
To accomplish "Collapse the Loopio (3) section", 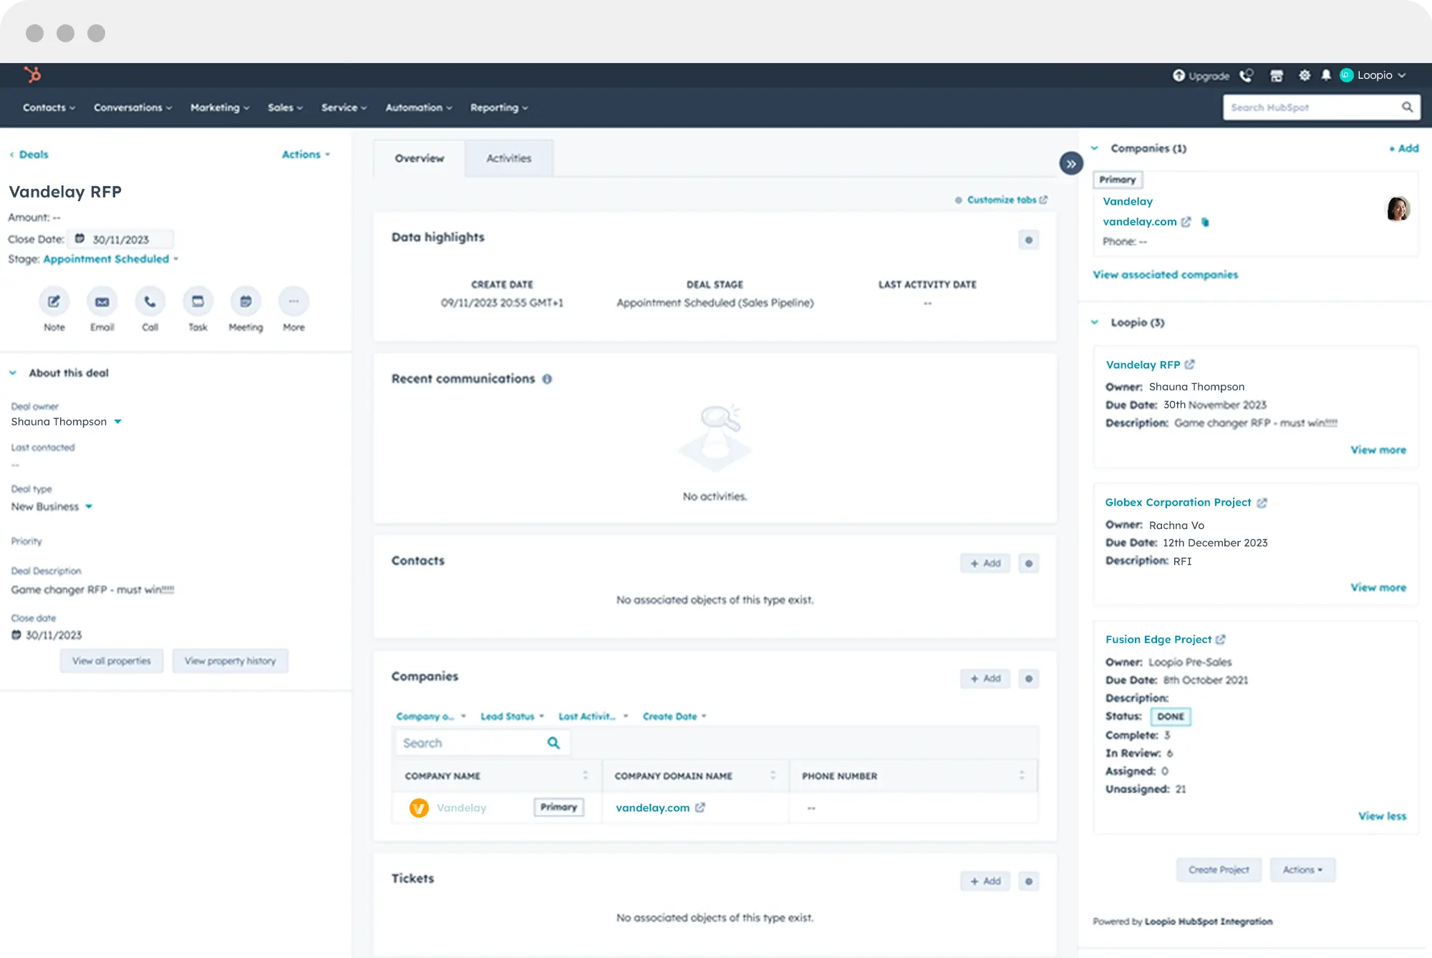I will [1095, 322].
